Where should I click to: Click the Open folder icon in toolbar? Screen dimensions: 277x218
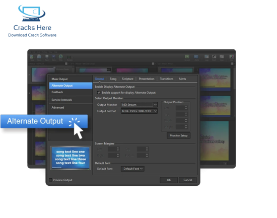39,57
